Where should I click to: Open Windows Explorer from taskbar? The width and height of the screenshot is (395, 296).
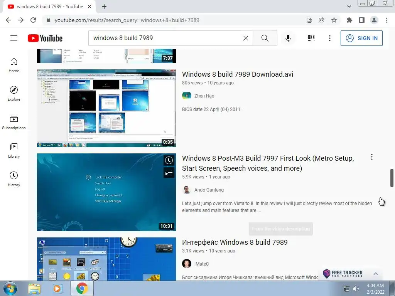pos(34,288)
